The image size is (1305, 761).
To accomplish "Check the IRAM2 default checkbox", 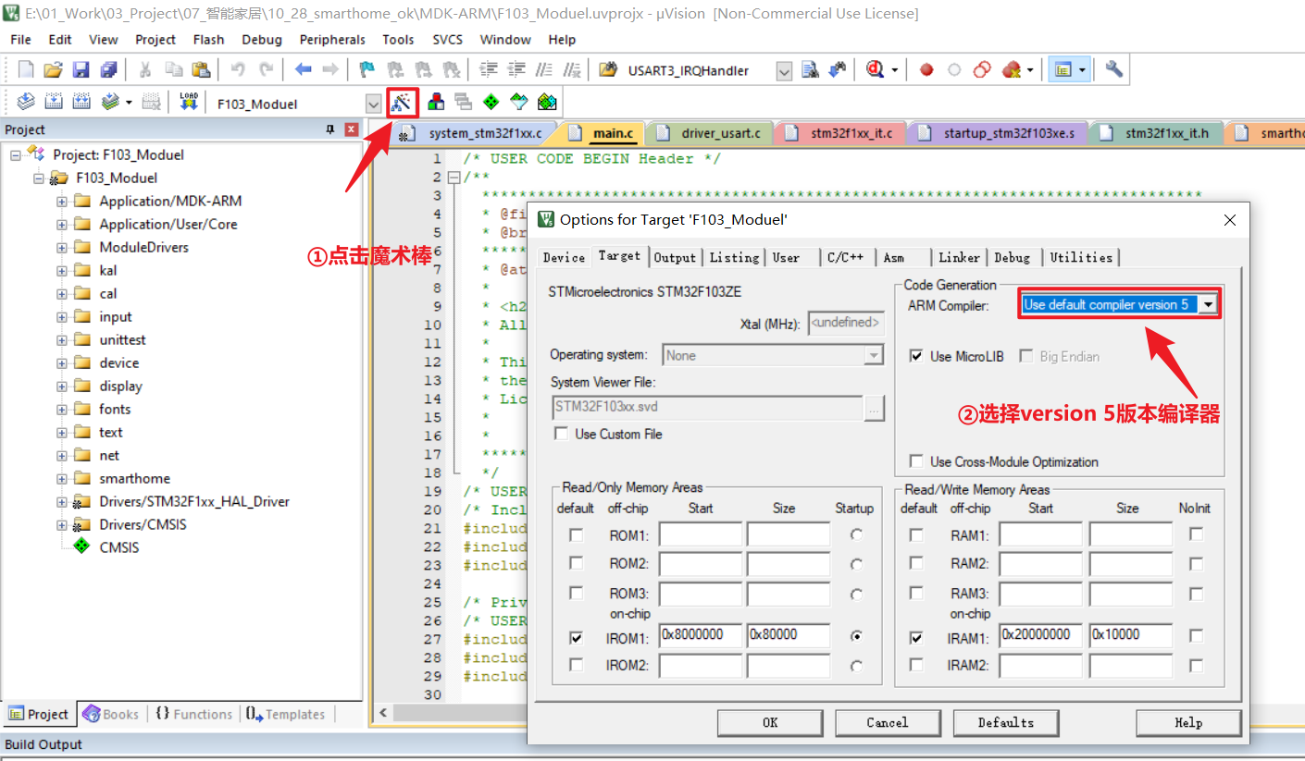I will click(x=916, y=665).
